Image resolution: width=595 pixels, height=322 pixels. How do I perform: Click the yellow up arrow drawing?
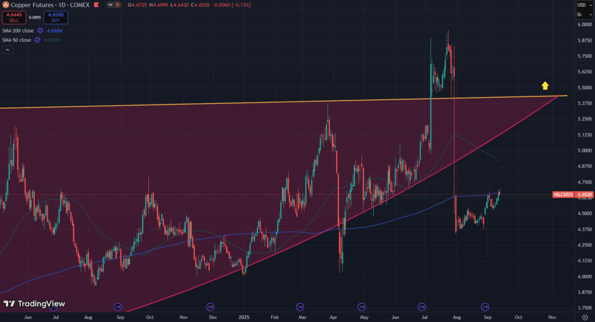545,86
